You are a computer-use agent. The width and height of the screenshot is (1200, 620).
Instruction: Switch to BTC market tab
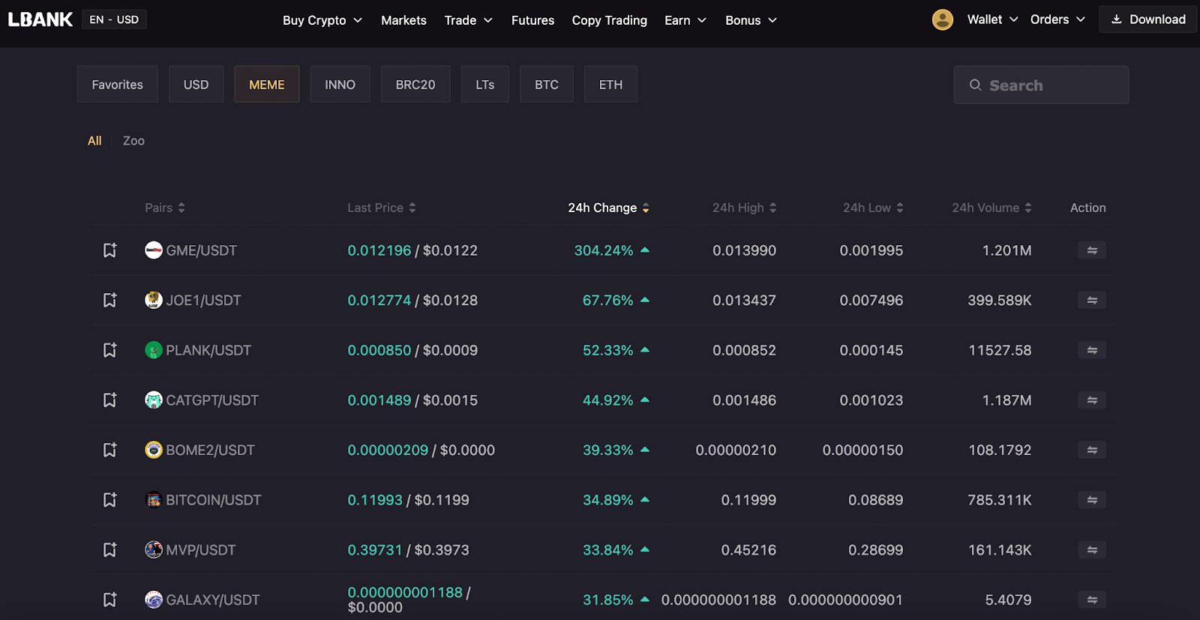547,85
